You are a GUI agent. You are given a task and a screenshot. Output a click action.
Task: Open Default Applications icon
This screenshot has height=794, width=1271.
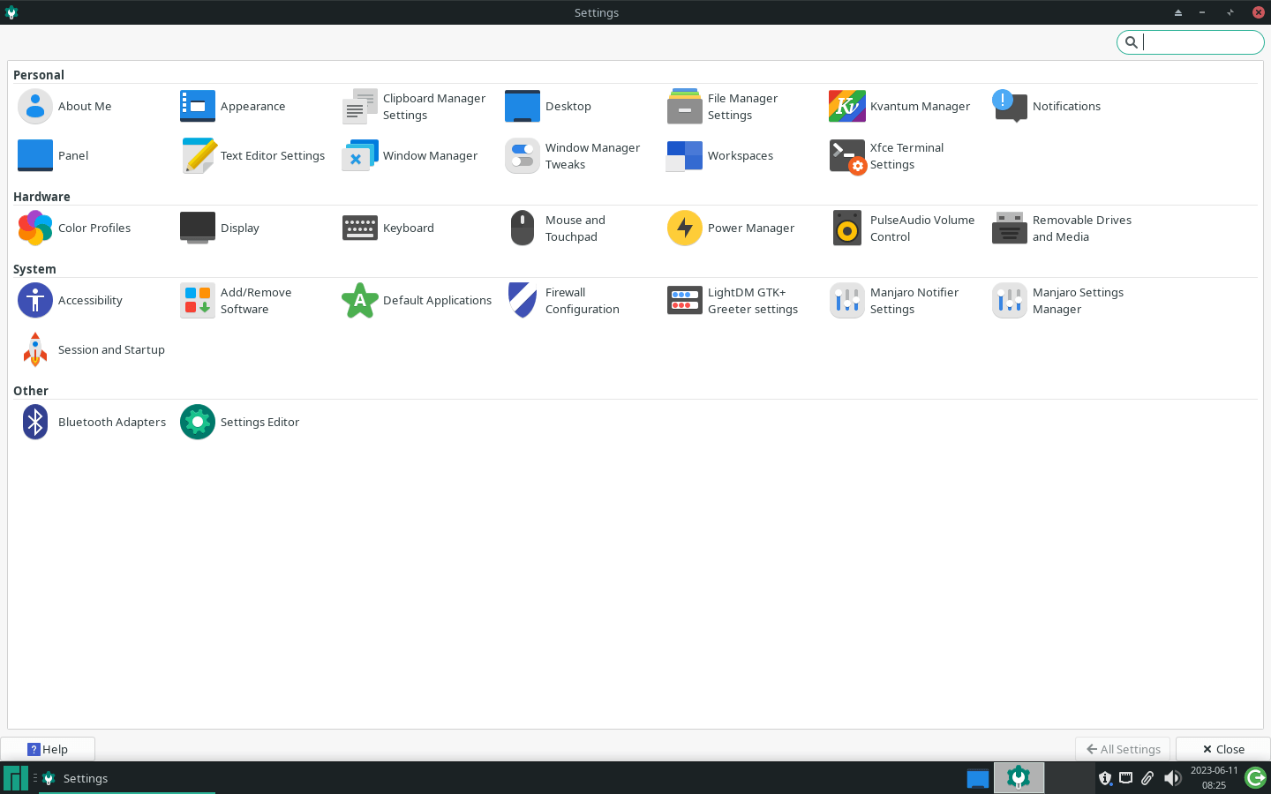point(360,301)
